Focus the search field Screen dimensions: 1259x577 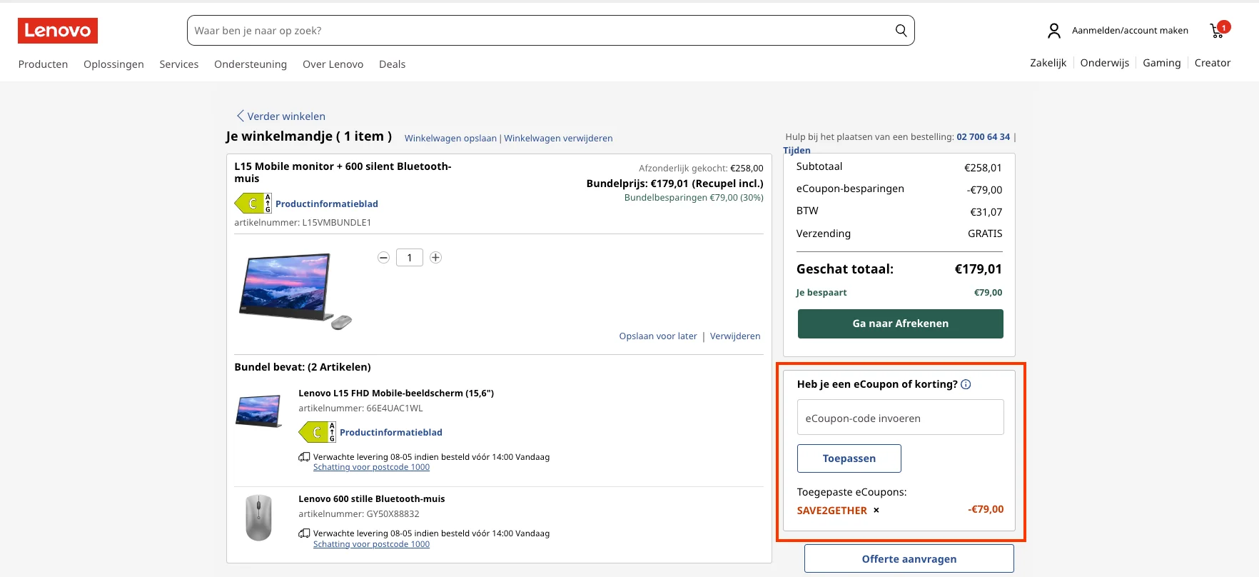[x=550, y=31]
